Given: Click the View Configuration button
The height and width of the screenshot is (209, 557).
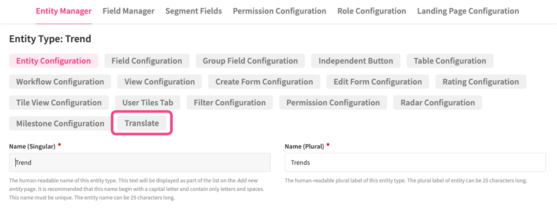Looking at the screenshot, I should (x=159, y=82).
